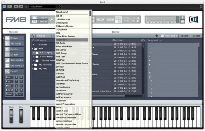Click the browser power icon
The width and height of the screenshot is (205, 131).
[157, 36]
